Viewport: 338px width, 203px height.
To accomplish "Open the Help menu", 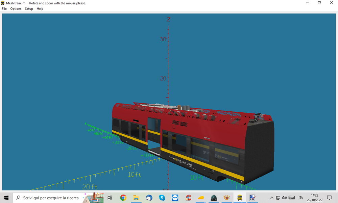I will coord(40,9).
